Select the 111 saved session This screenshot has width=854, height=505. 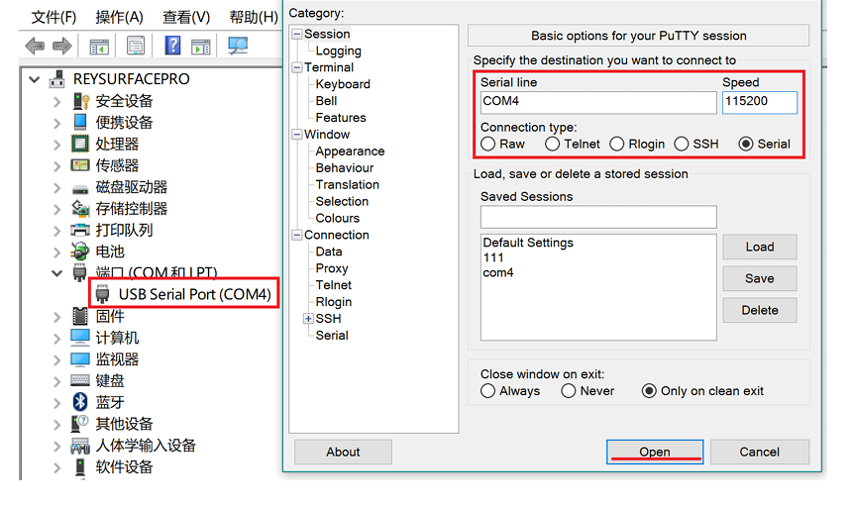pyautogui.click(x=493, y=257)
